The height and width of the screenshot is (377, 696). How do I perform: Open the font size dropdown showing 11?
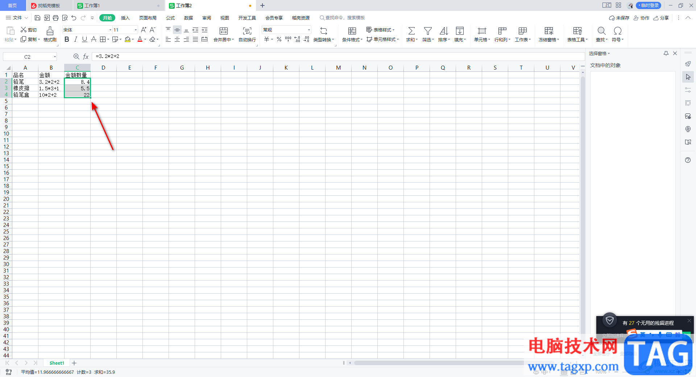[136, 30]
